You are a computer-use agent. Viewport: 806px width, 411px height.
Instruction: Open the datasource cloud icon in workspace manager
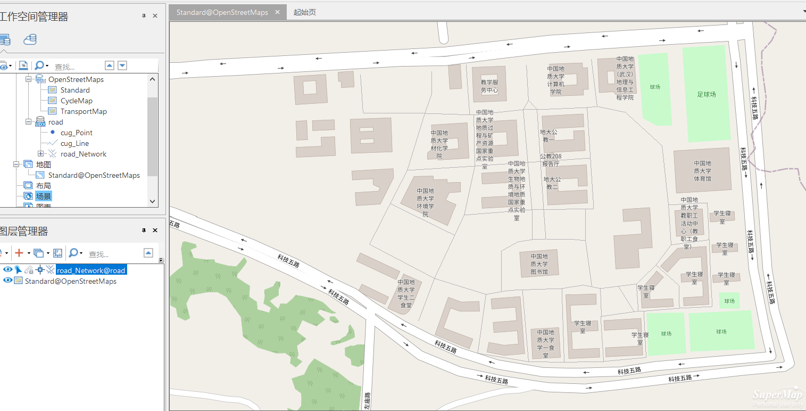pyautogui.click(x=30, y=39)
